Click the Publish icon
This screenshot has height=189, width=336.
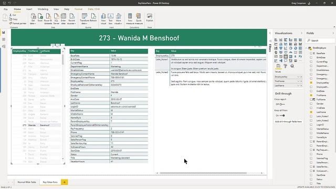pyautogui.click(x=150, y=17)
